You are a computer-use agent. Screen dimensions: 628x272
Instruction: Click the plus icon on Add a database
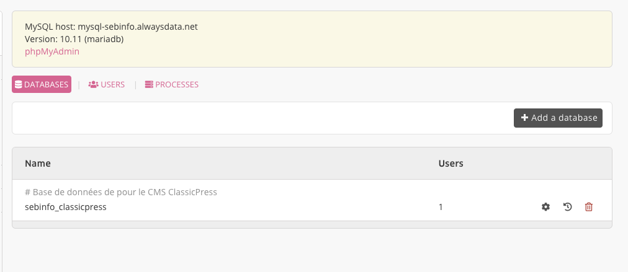coord(524,118)
